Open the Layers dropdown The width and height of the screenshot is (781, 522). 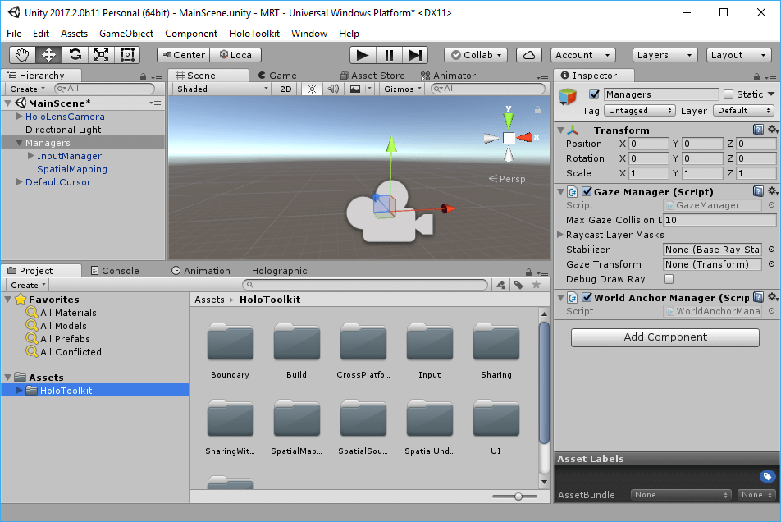coord(664,55)
